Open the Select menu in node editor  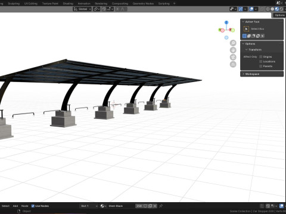tap(5, 206)
